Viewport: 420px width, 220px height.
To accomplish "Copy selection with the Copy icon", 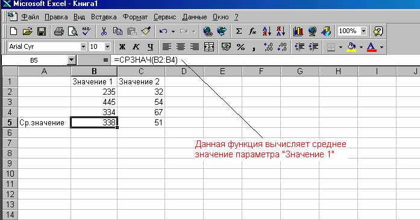I will tap(118, 31).
